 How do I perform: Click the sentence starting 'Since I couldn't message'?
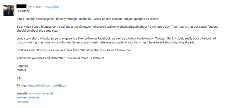[x=88, y=19]
